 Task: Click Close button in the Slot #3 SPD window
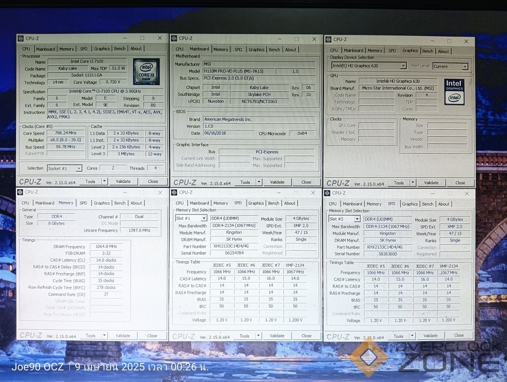[459, 335]
